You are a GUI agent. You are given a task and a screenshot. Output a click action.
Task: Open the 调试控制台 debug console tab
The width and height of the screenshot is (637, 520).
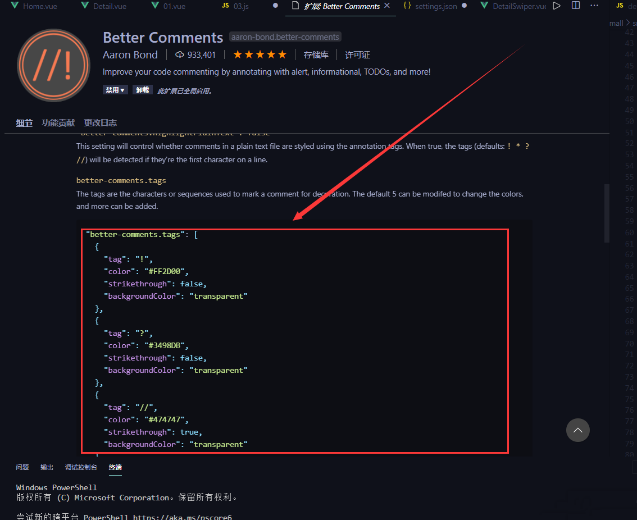[x=81, y=467]
